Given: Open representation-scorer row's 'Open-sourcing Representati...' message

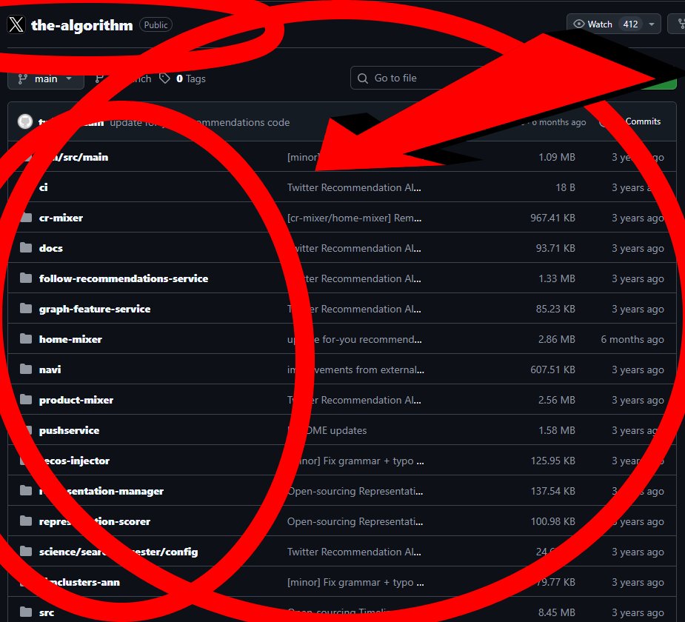Looking at the screenshot, I should pyautogui.click(x=355, y=521).
